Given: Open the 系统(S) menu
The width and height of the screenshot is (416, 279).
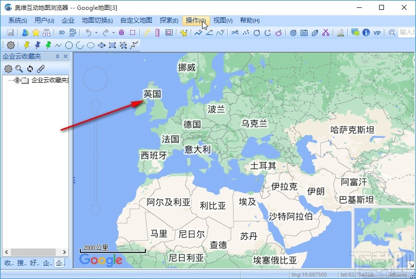Looking at the screenshot, I should [x=18, y=20].
